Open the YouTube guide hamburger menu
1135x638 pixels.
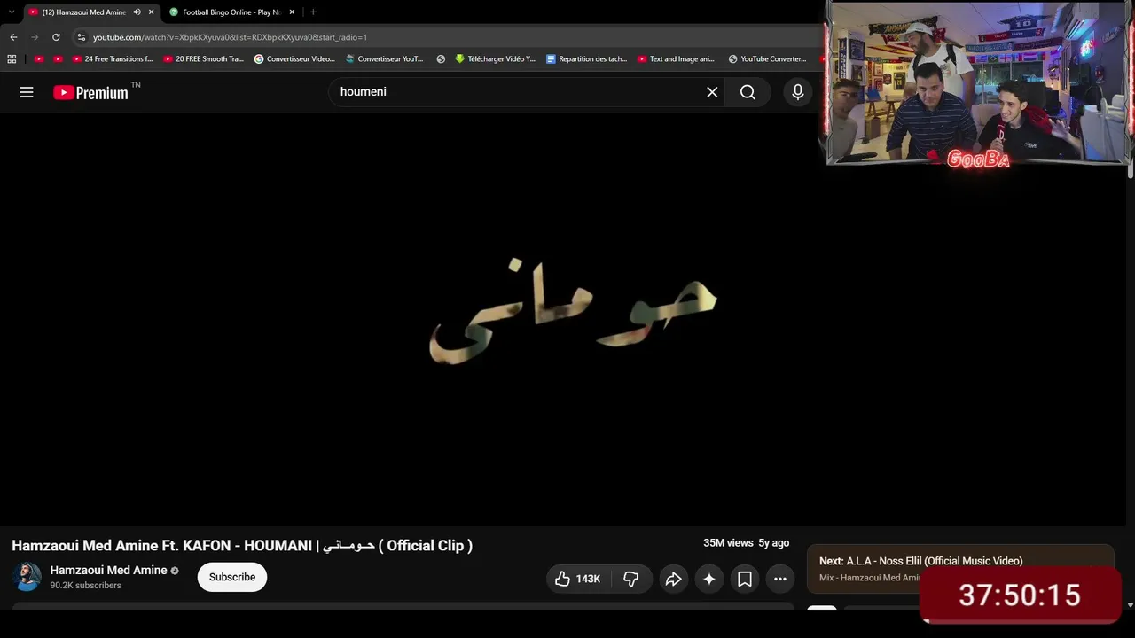27,92
